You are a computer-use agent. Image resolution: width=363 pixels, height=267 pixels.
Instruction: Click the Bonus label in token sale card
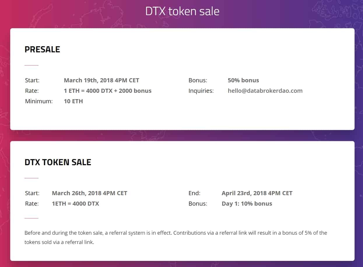(198, 204)
